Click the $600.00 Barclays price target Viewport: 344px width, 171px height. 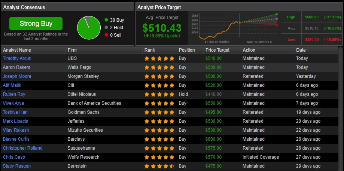pyautogui.click(x=213, y=139)
